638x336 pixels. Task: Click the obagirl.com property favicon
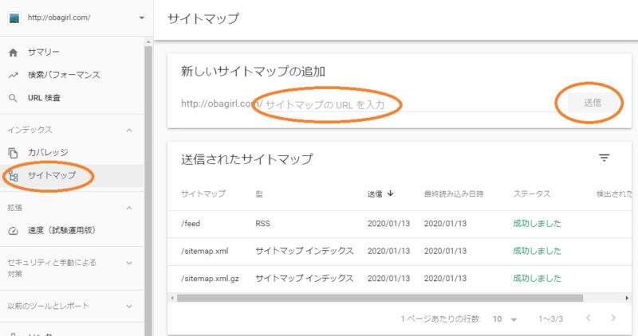14,18
